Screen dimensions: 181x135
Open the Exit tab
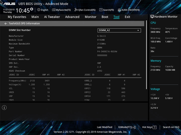click(127, 17)
